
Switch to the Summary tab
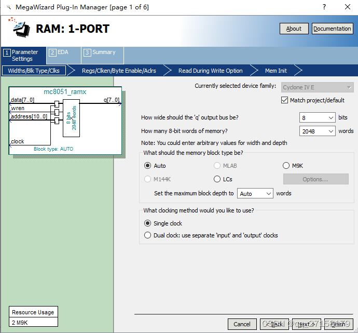pyautogui.click(x=103, y=55)
